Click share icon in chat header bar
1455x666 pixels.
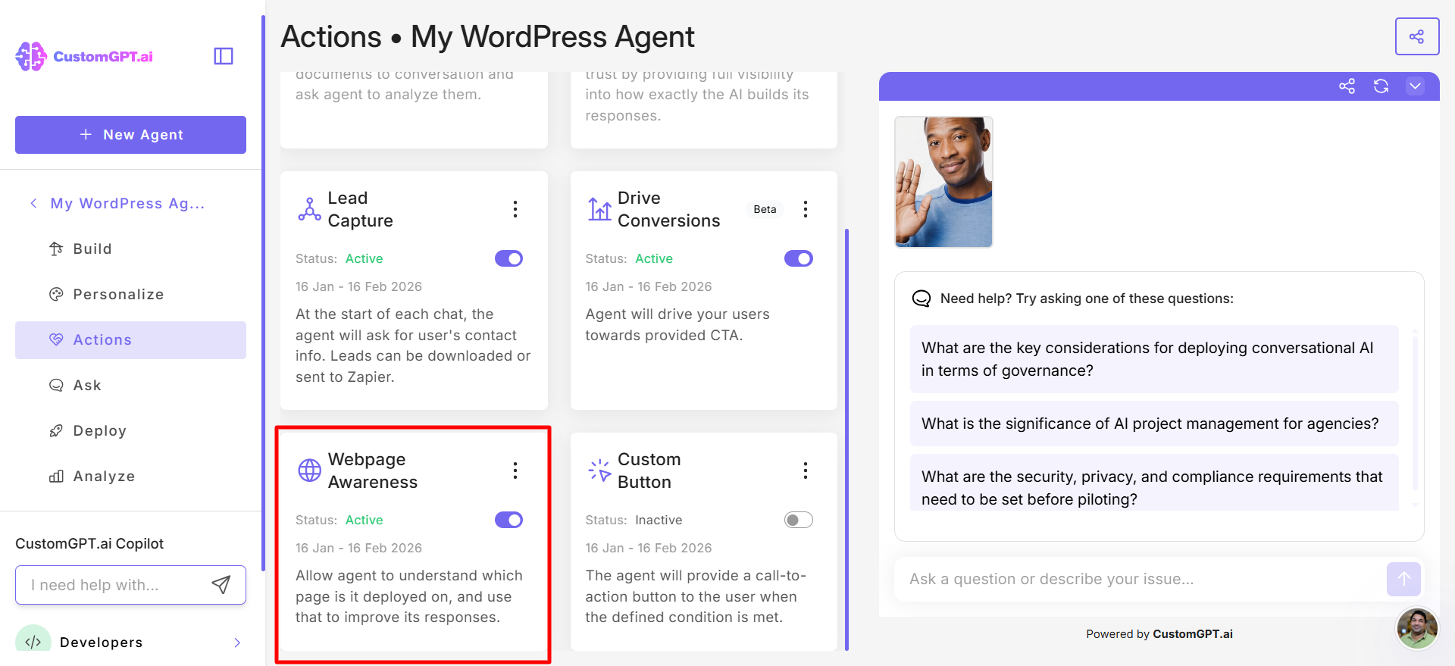(x=1347, y=86)
